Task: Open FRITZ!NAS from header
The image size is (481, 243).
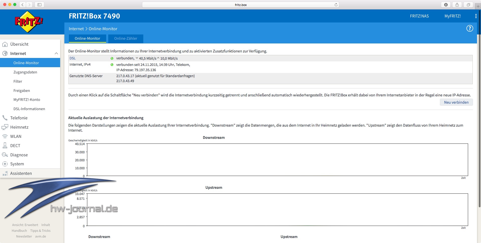Action: [419, 16]
